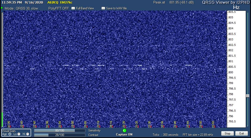Click the green Capture ON indicator
Screen dimensions: 251x138
pyautogui.click(x=124, y=130)
